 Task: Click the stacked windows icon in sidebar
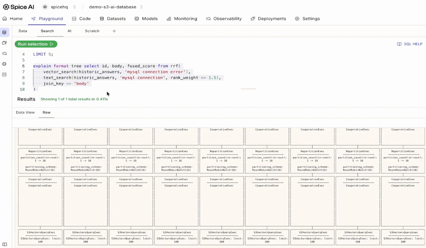click(x=5, y=43)
